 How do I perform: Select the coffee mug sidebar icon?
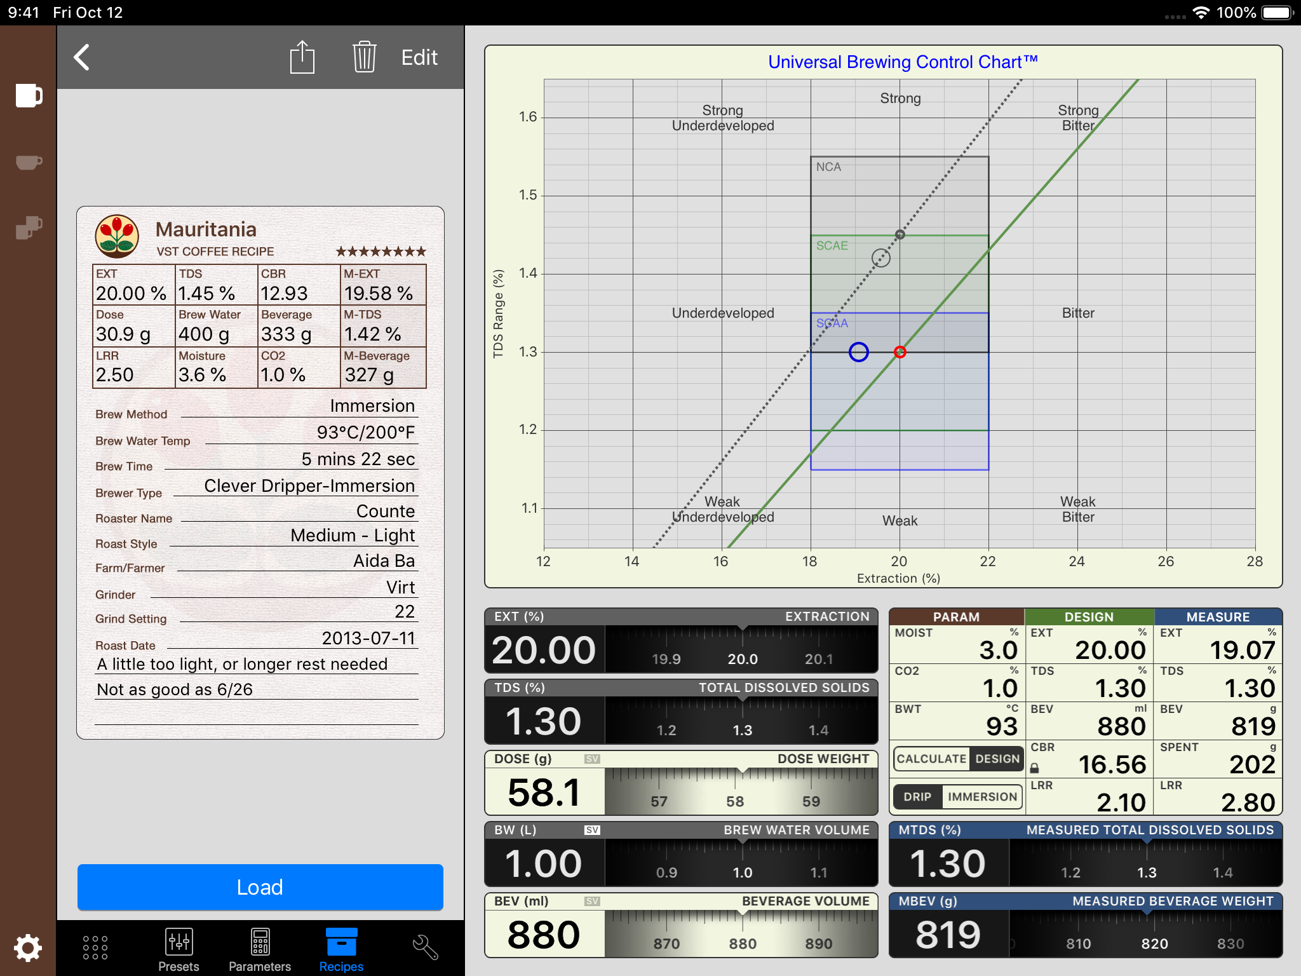coord(29,96)
